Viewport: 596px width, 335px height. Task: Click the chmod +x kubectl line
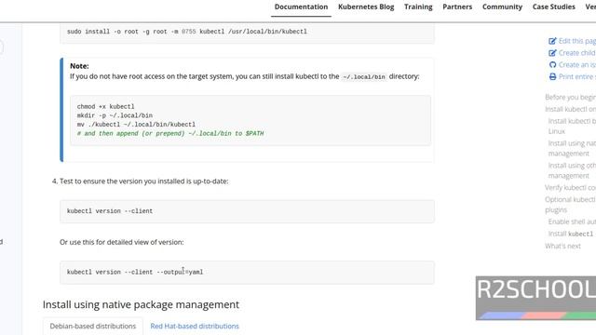(105, 106)
